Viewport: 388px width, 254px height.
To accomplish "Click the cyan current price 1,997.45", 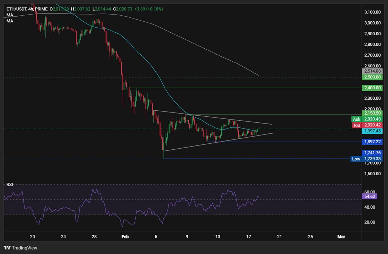I will coord(372,131).
